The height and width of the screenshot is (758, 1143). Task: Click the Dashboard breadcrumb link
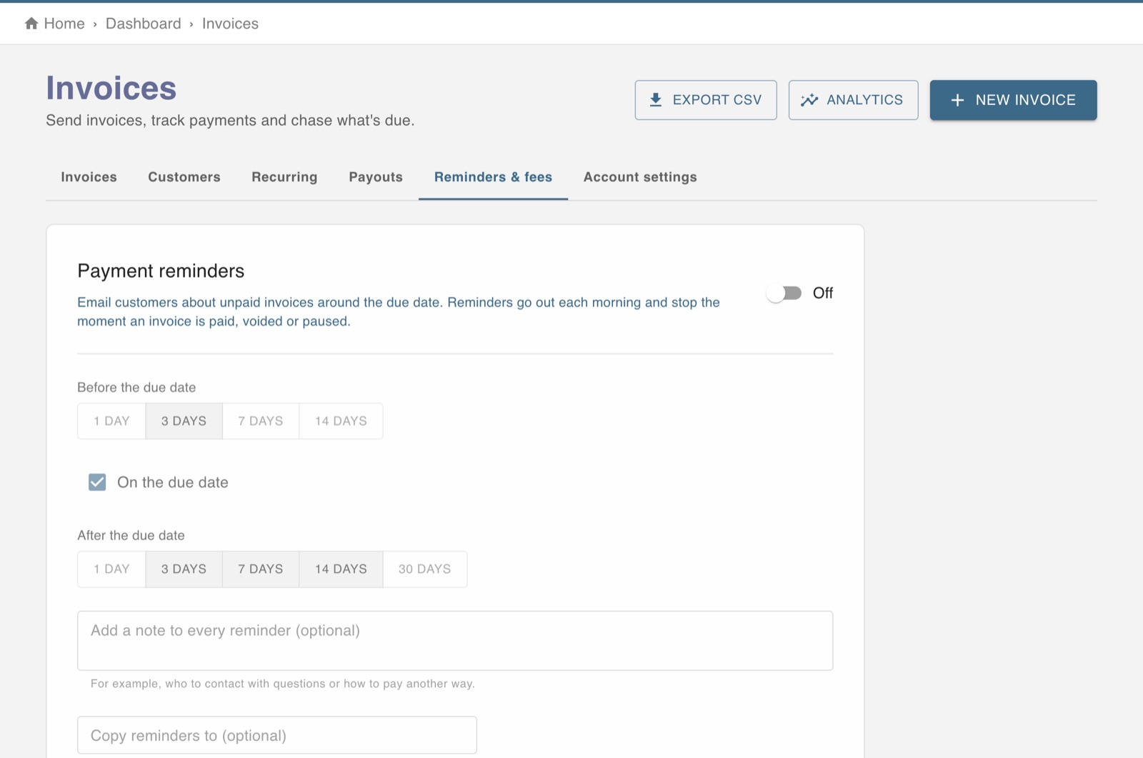click(144, 24)
